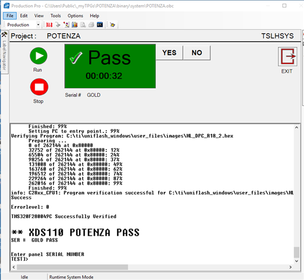Open the File menu
Viewport: 304px width, 280px height.
tap(10, 16)
